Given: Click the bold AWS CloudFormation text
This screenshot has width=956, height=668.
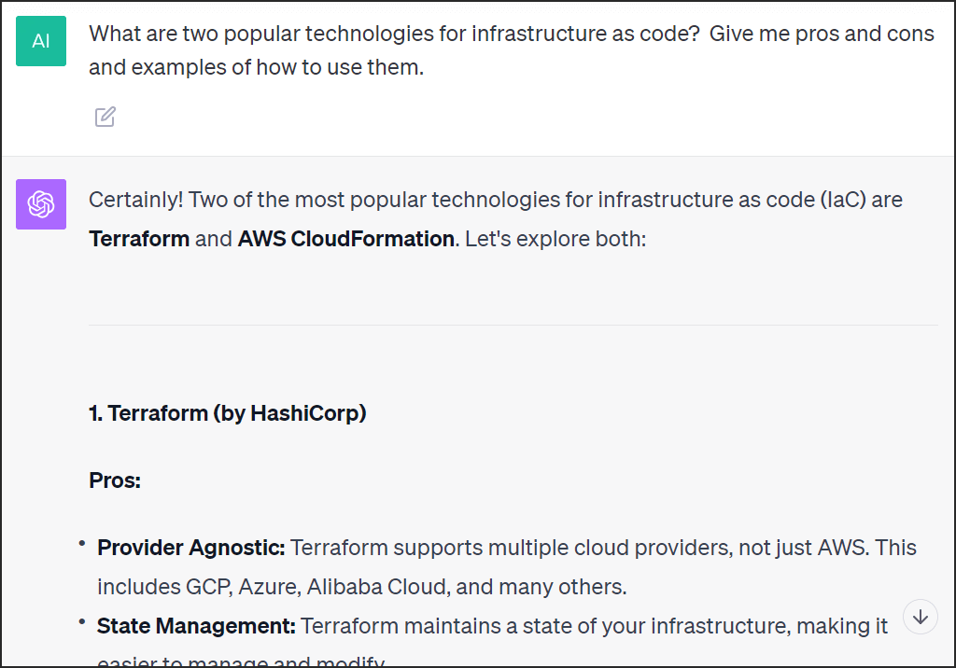Looking at the screenshot, I should [x=345, y=239].
